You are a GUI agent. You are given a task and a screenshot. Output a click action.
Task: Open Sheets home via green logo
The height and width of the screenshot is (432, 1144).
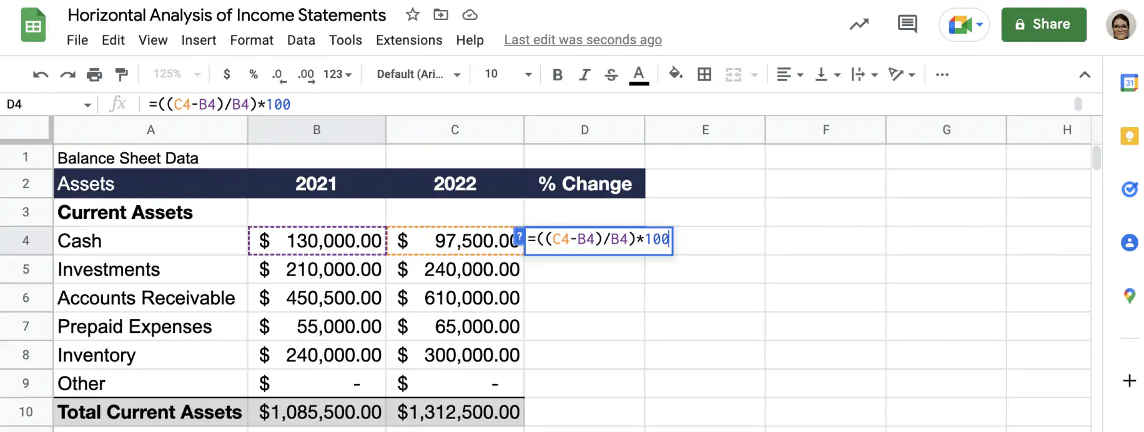33,25
